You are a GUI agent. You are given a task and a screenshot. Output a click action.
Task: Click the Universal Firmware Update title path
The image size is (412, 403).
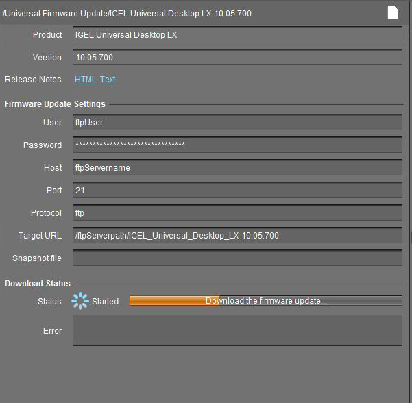(127, 14)
